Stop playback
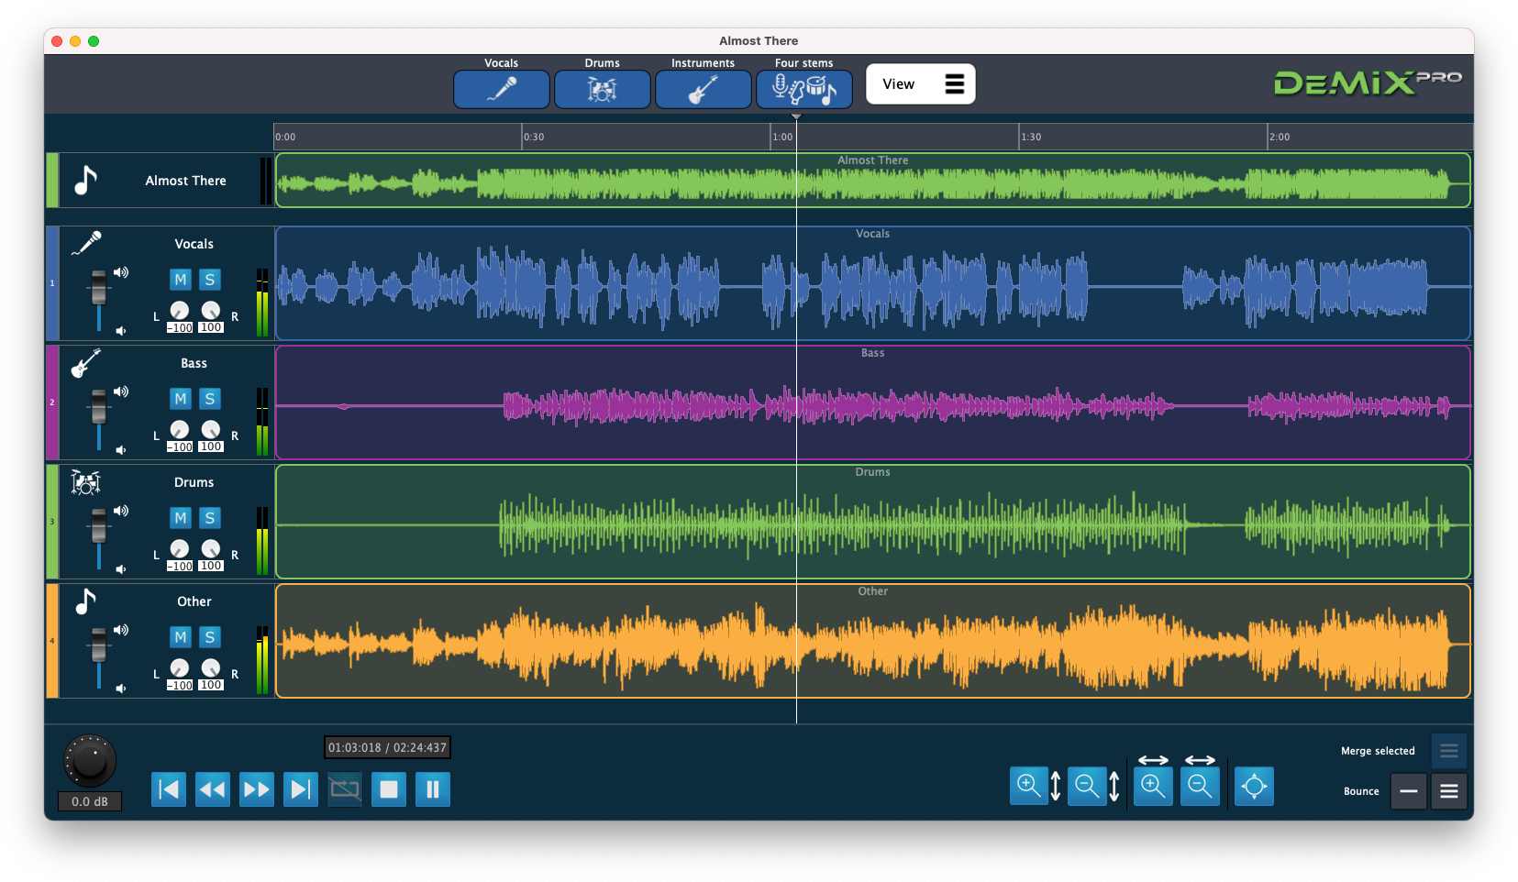Image resolution: width=1518 pixels, height=882 pixels. (x=388, y=788)
